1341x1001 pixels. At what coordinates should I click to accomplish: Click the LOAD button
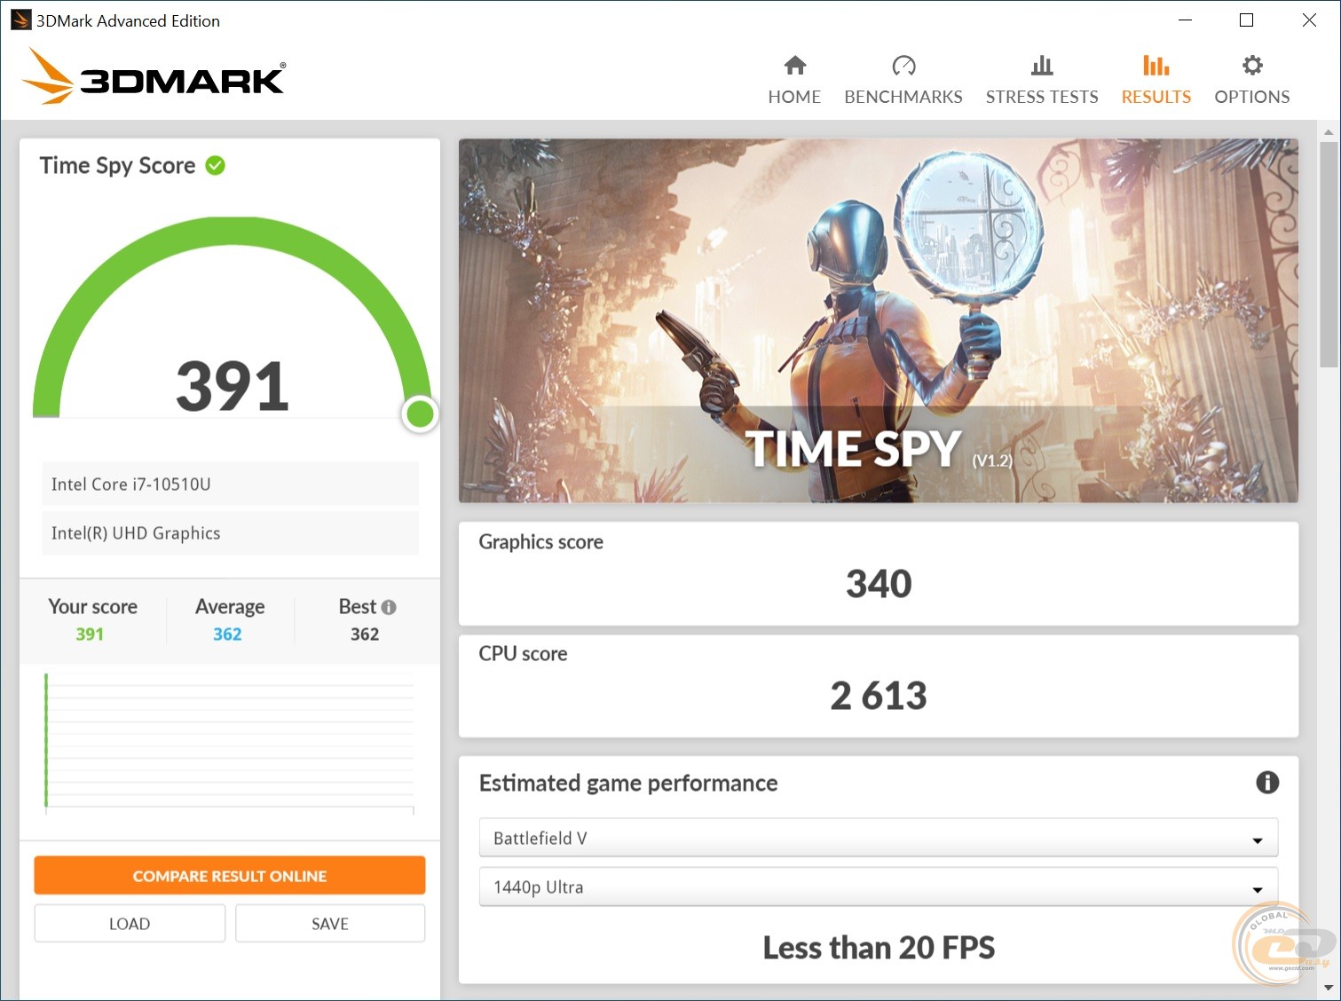(130, 924)
